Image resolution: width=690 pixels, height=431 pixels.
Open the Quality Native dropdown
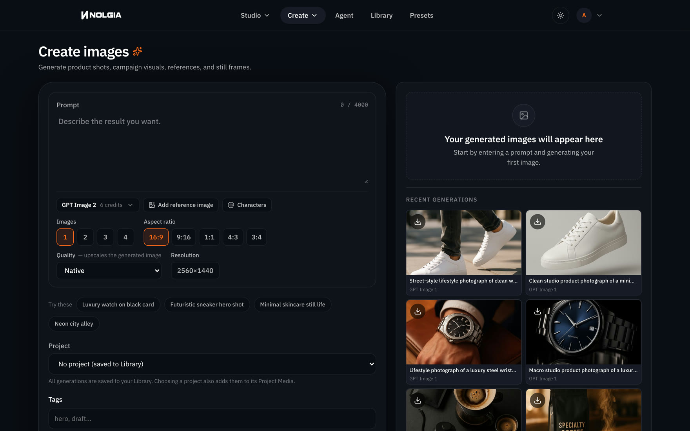pyautogui.click(x=109, y=271)
